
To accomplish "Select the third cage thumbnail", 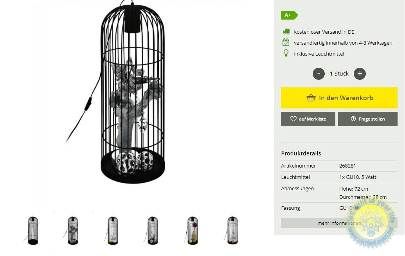I will tap(113, 230).
